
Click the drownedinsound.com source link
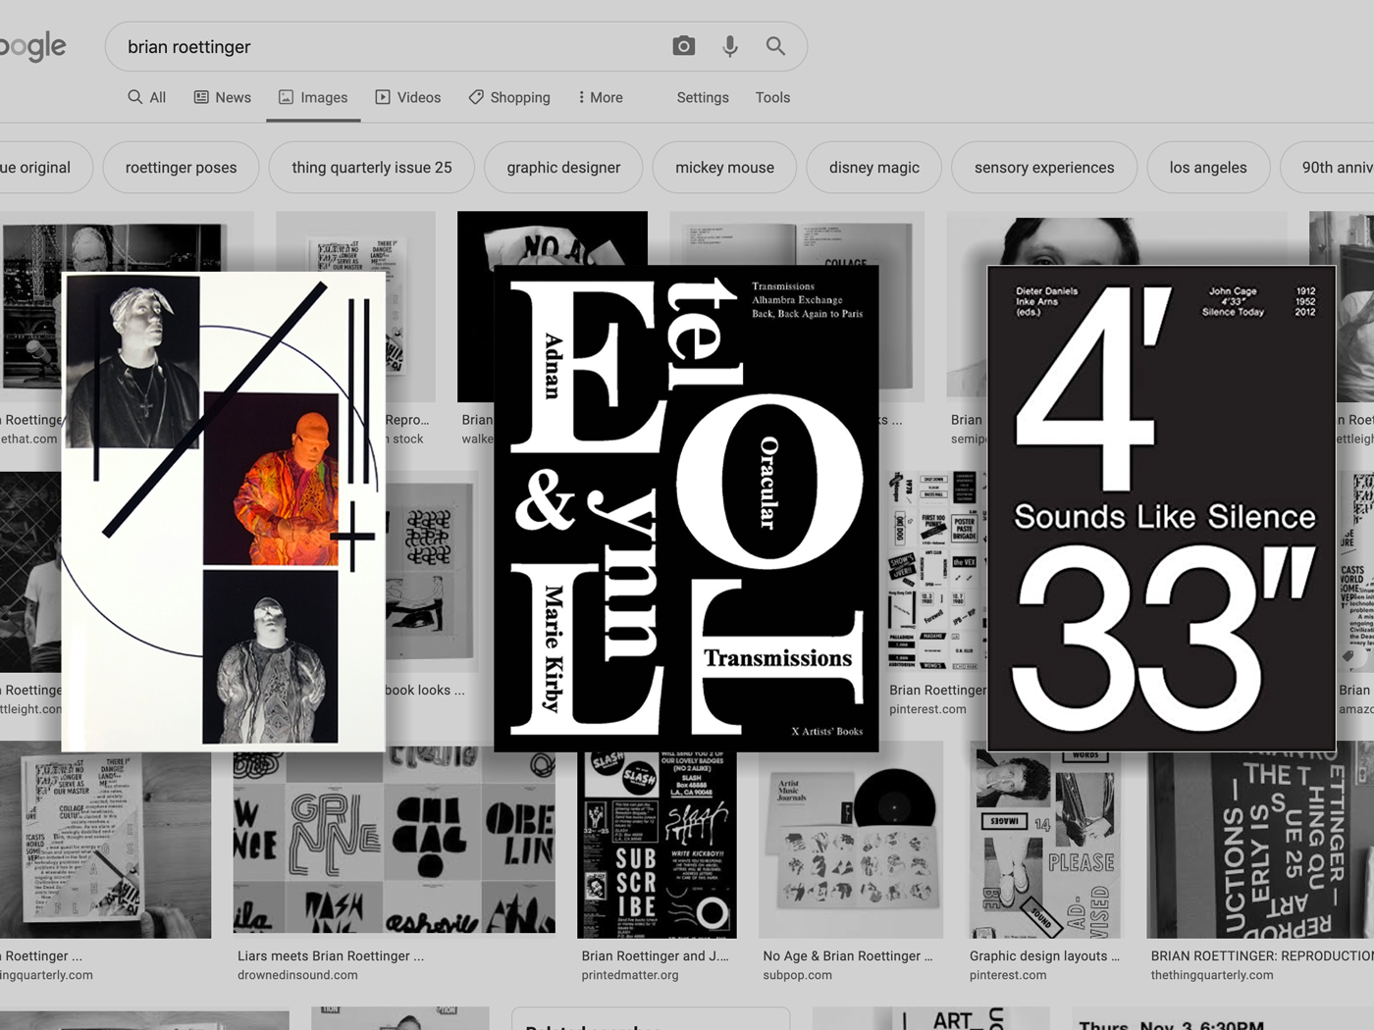pos(297,975)
